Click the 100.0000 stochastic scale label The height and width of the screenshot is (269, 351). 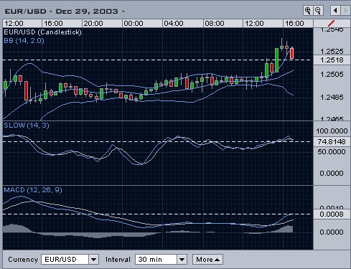332,131
